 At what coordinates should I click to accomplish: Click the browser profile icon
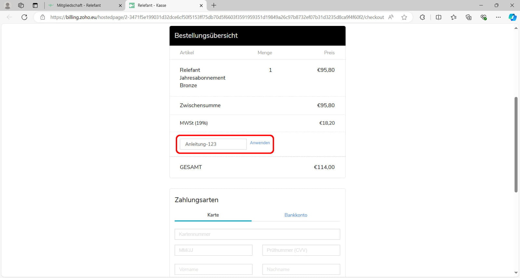[x=7, y=6]
